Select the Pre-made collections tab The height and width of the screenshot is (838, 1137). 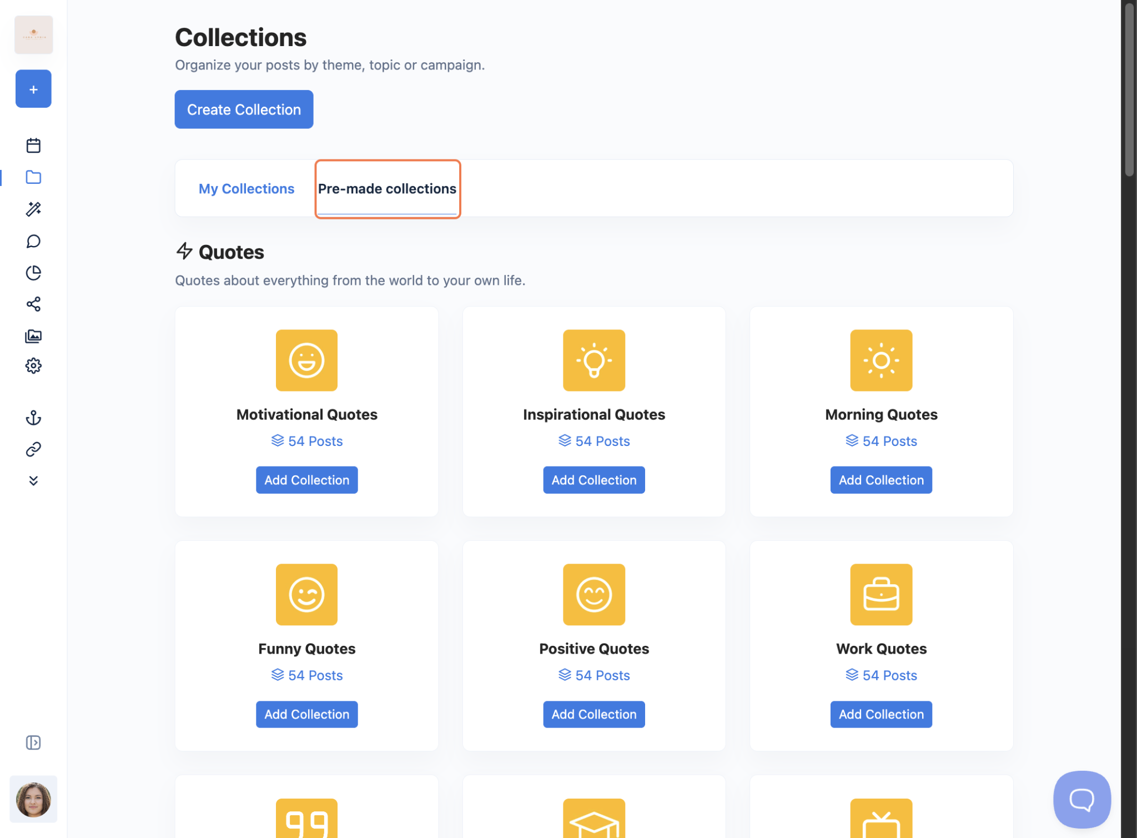[x=387, y=189]
